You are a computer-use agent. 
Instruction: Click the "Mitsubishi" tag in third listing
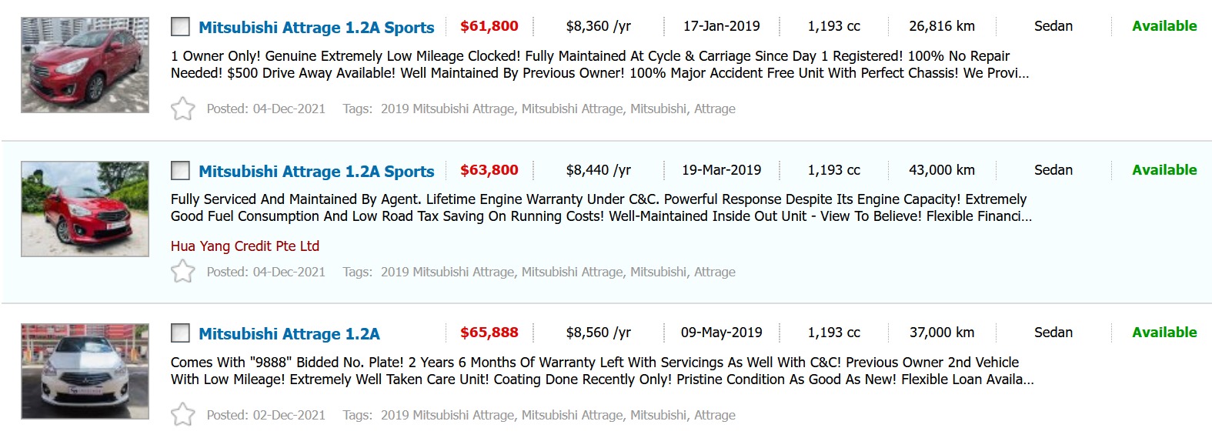658,416
